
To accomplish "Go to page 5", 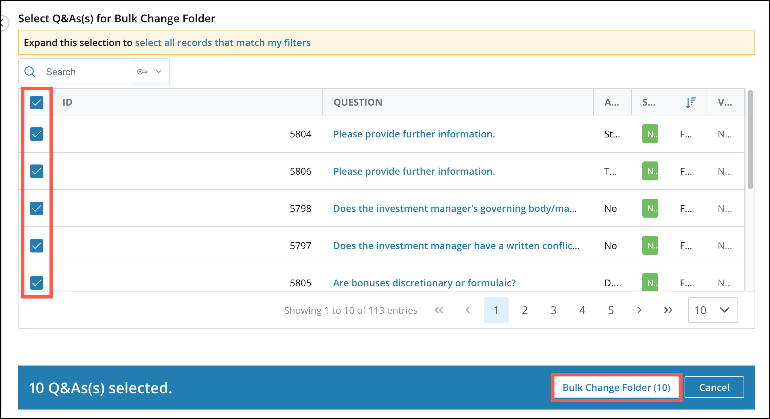I will pos(611,310).
